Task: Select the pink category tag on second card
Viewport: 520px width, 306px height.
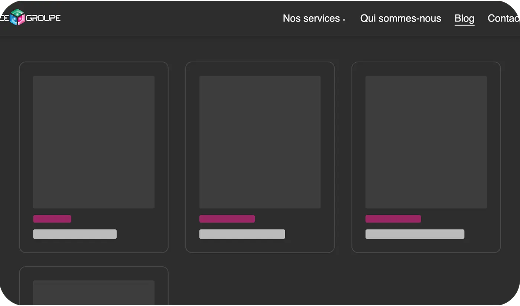Action: [x=227, y=219]
